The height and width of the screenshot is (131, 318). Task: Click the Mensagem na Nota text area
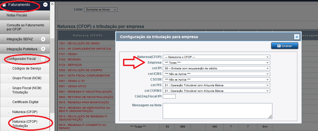pos(217,111)
